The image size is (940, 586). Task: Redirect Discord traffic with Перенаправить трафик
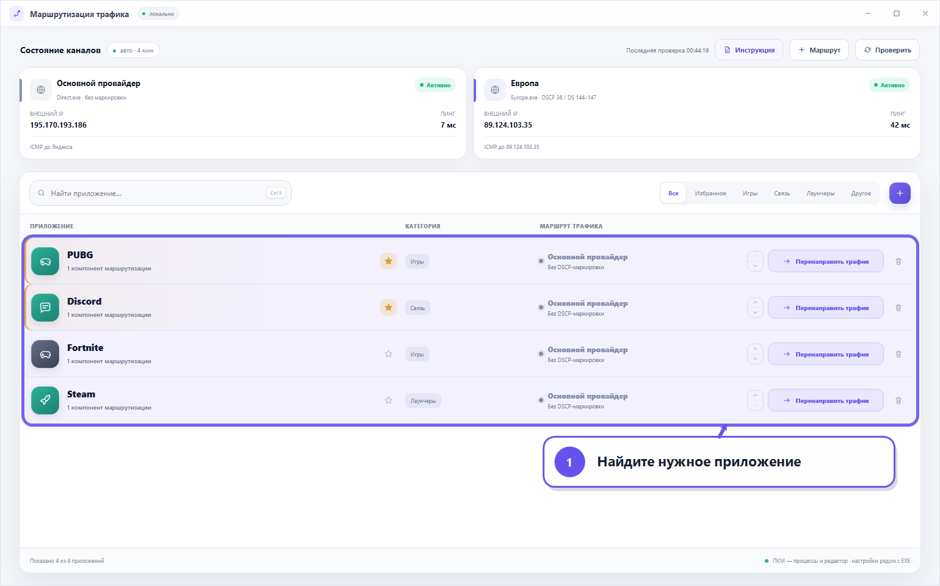(x=826, y=308)
